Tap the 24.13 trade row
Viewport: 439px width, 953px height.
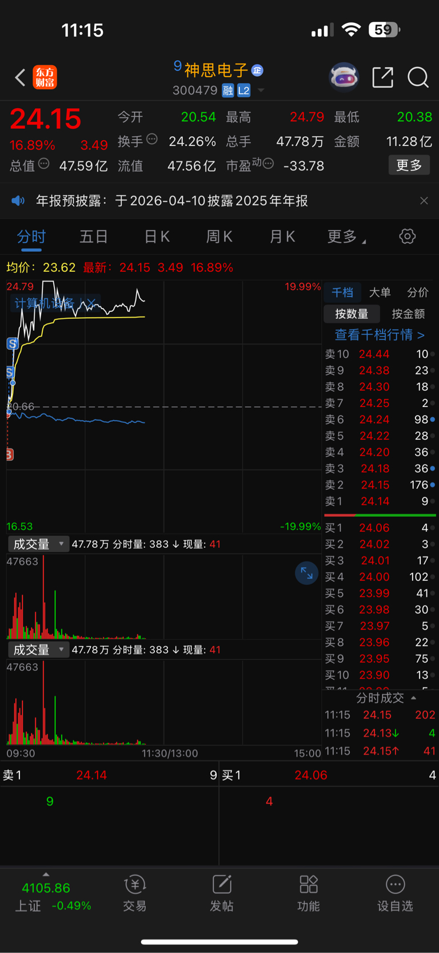[x=380, y=733]
